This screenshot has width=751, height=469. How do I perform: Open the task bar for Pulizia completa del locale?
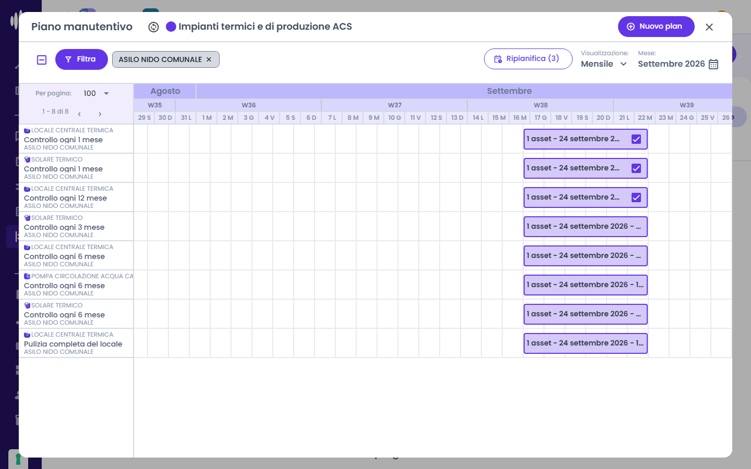pos(586,343)
